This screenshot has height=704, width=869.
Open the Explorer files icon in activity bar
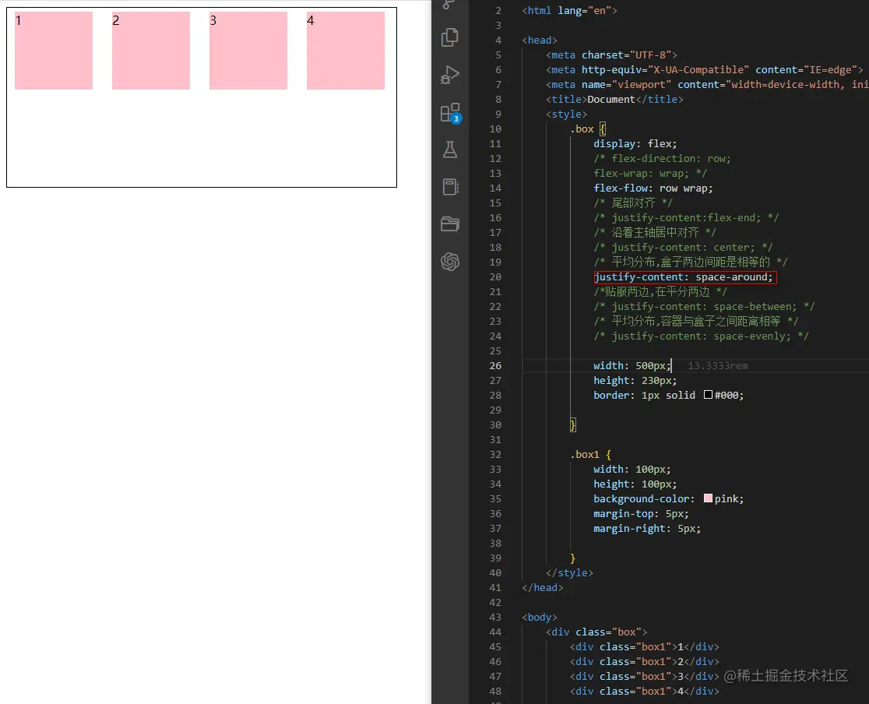[x=450, y=37]
